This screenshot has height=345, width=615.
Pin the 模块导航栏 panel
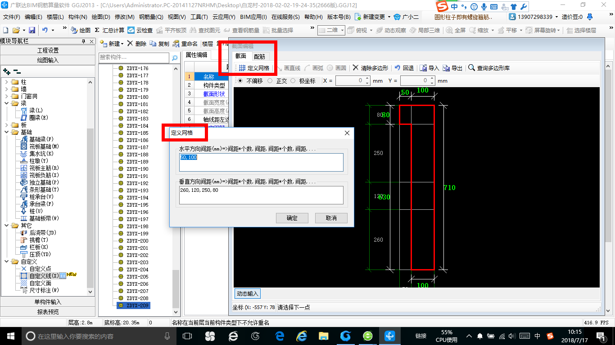point(83,41)
